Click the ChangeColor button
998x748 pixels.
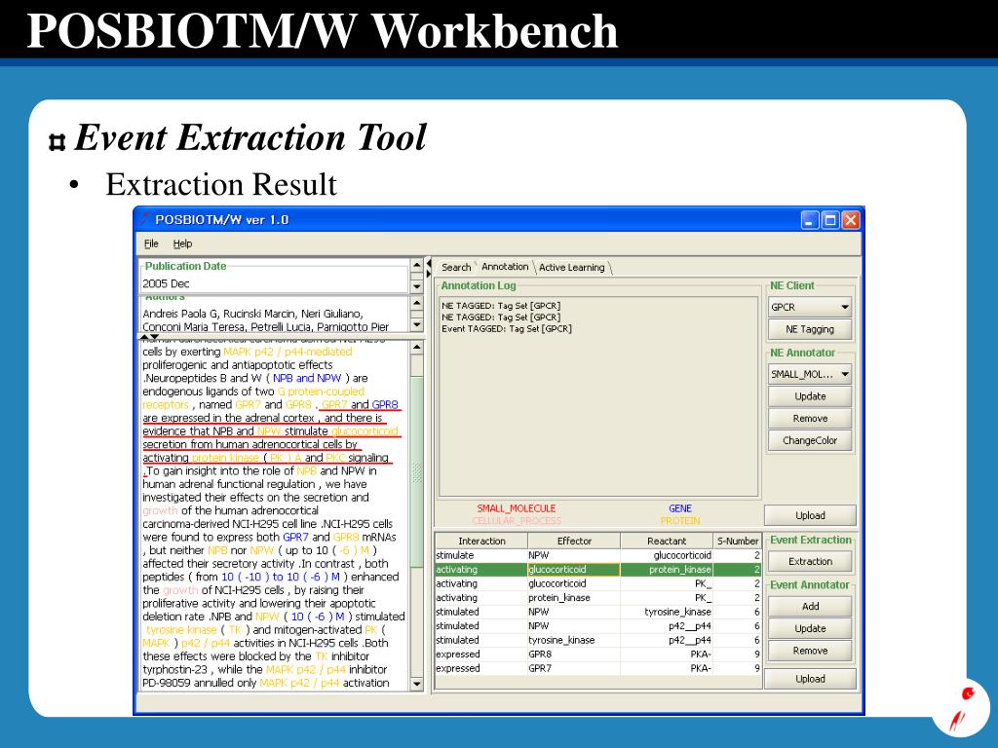coord(810,440)
